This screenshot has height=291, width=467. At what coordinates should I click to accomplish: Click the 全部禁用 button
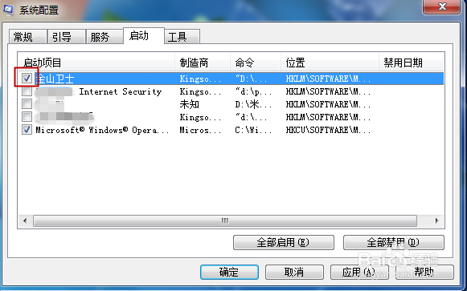pyautogui.click(x=394, y=242)
